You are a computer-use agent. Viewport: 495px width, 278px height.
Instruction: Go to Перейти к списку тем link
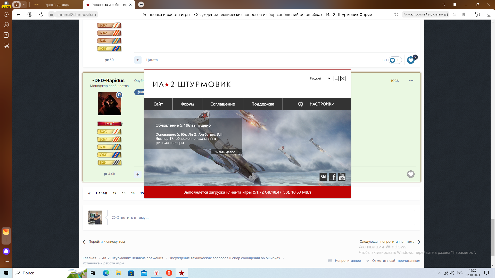click(106, 242)
